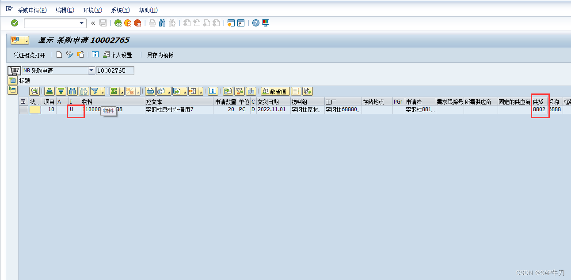Open the 编辑(E) menu
This screenshot has width=571, height=280.
(65, 10)
